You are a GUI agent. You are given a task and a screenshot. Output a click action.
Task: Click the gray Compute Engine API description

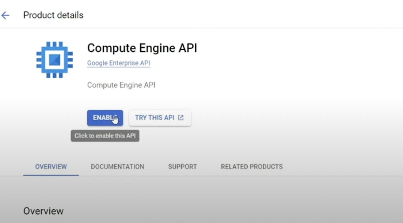121,85
